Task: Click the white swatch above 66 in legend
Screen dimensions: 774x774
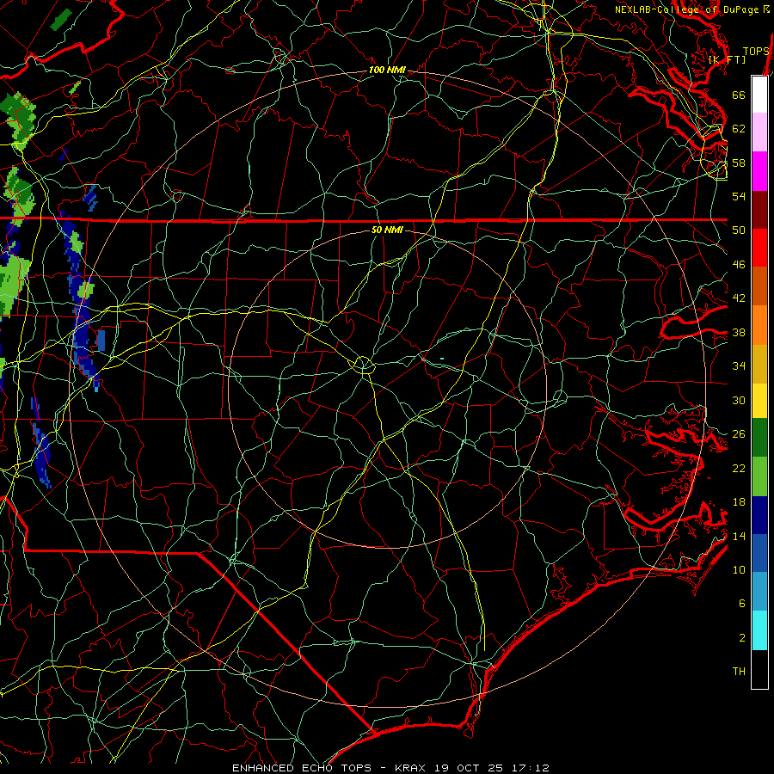Action: click(x=759, y=95)
